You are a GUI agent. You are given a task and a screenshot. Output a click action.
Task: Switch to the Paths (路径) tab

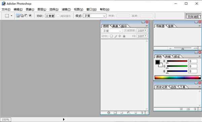124,26
